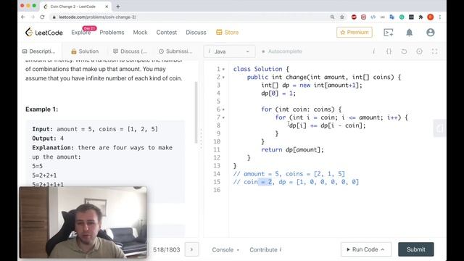Open Chrome extensions puzzle icon
Viewport: 464px width, 261px height.
click(420, 17)
